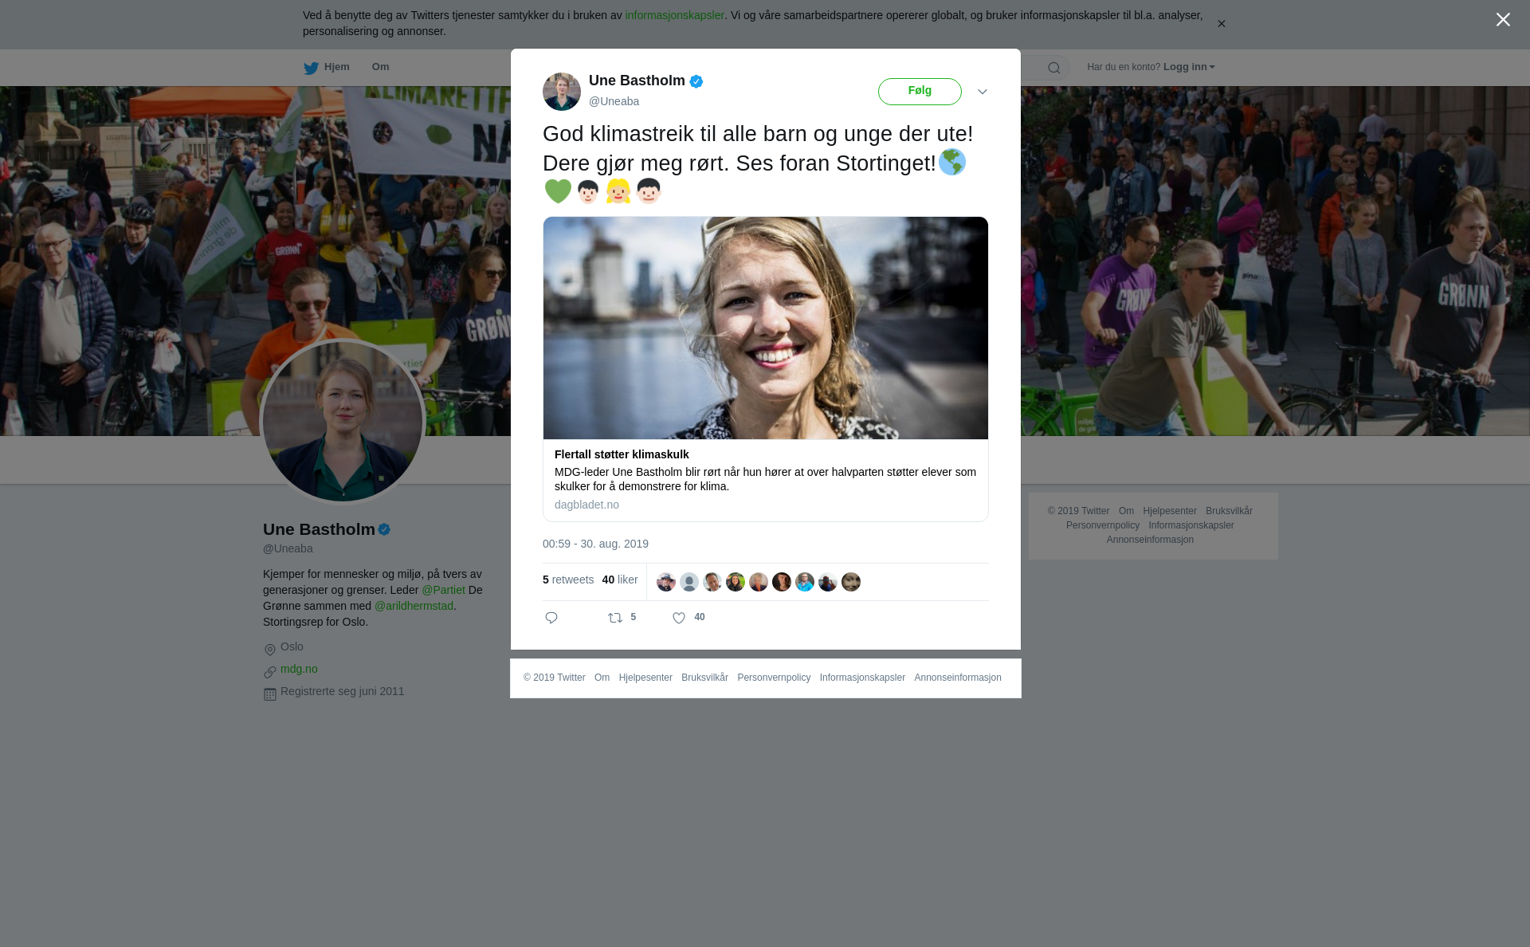Image resolution: width=1530 pixels, height=947 pixels.
Task: View the 40 liker list
Action: pyautogui.click(x=620, y=580)
